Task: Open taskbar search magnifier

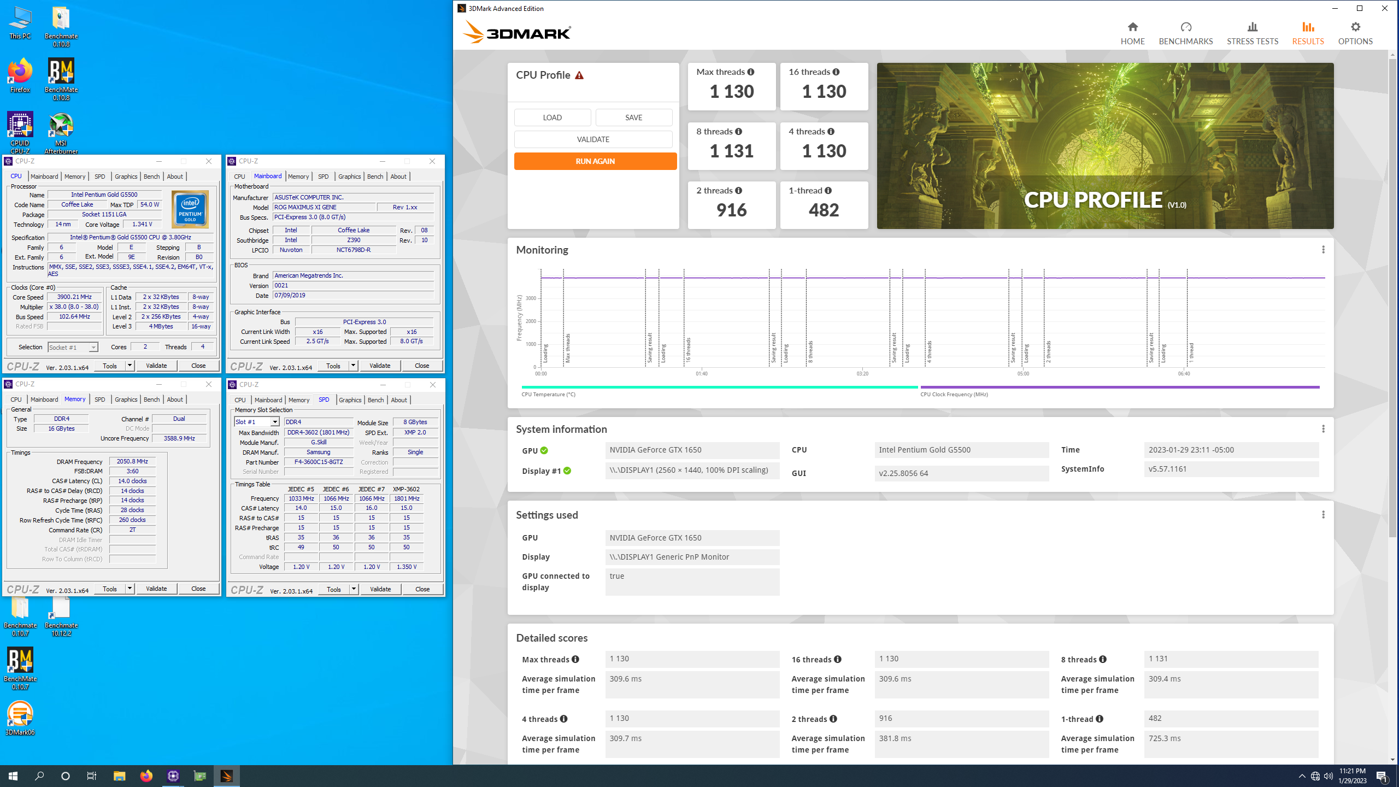Action: (39, 776)
